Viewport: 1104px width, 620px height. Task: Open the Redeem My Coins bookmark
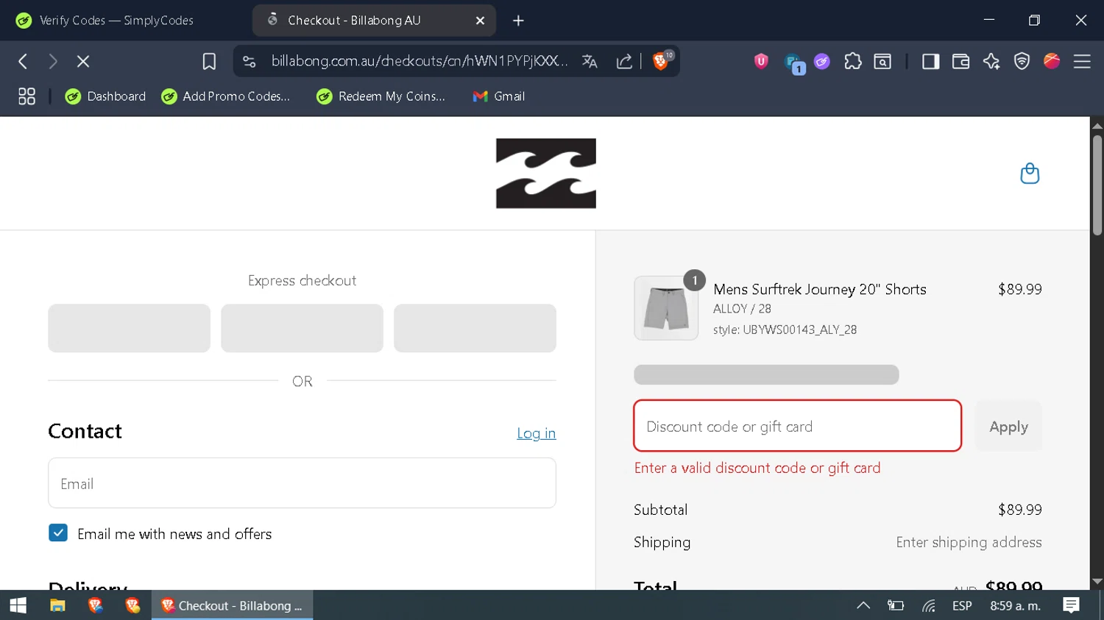(381, 96)
